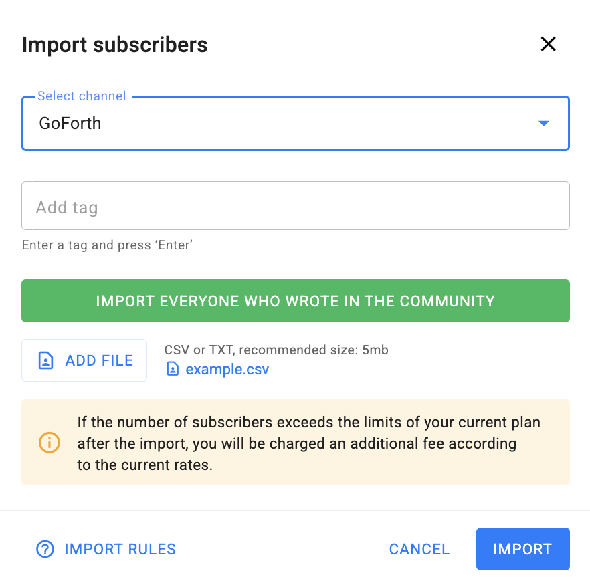Open the example.csv link
The height and width of the screenshot is (583, 590).
click(x=227, y=369)
